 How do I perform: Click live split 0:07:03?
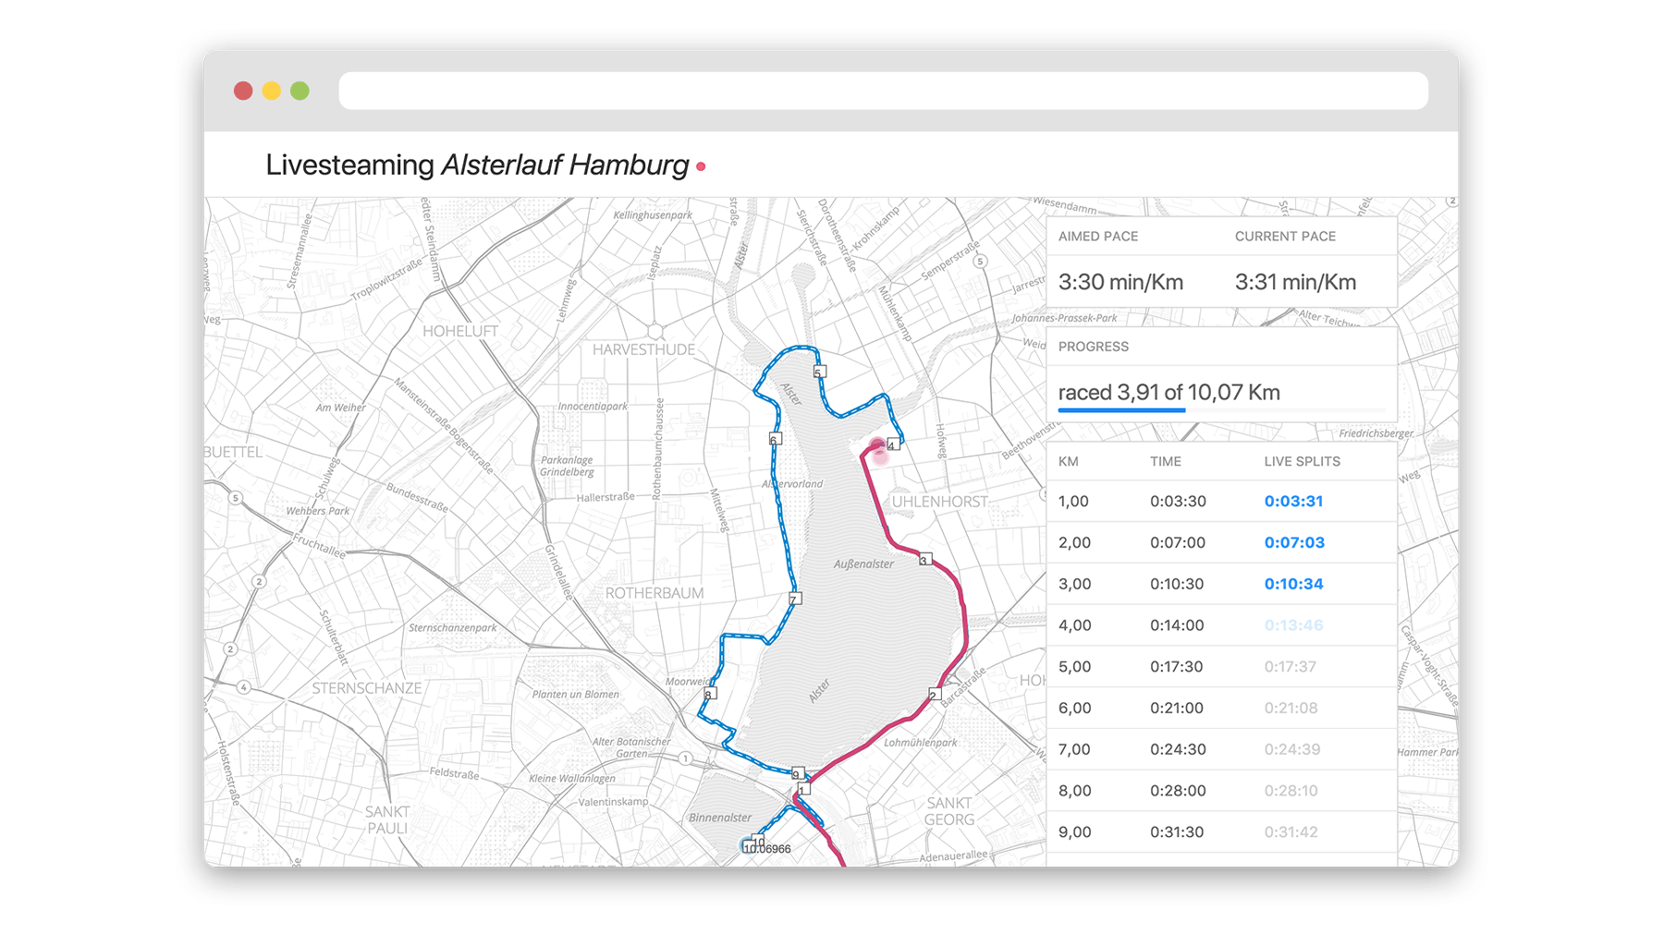(x=1294, y=542)
